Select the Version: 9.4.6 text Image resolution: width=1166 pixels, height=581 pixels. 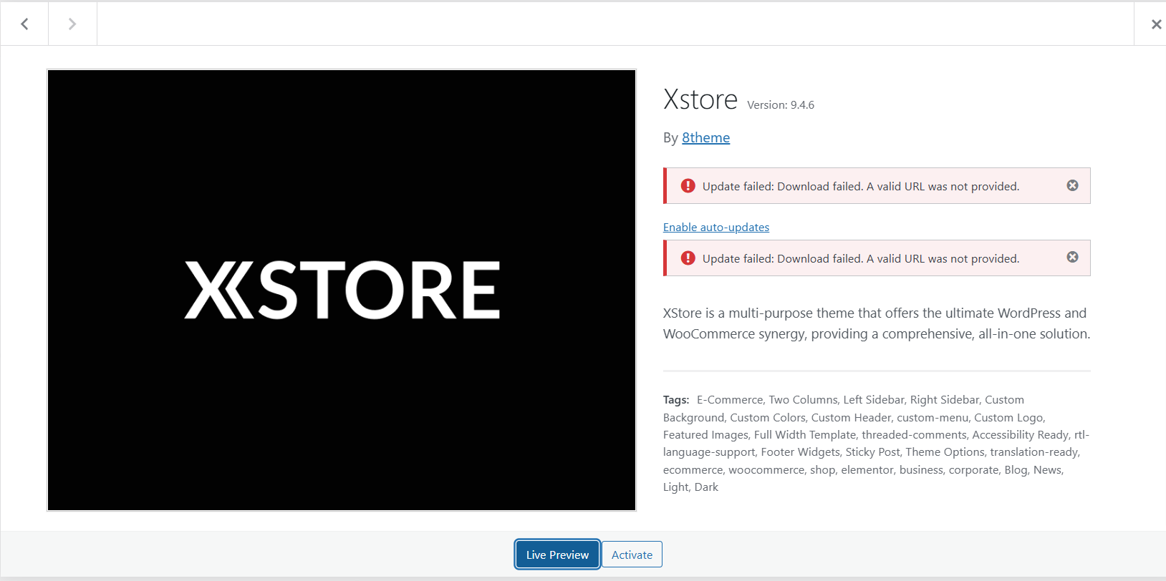pos(781,105)
